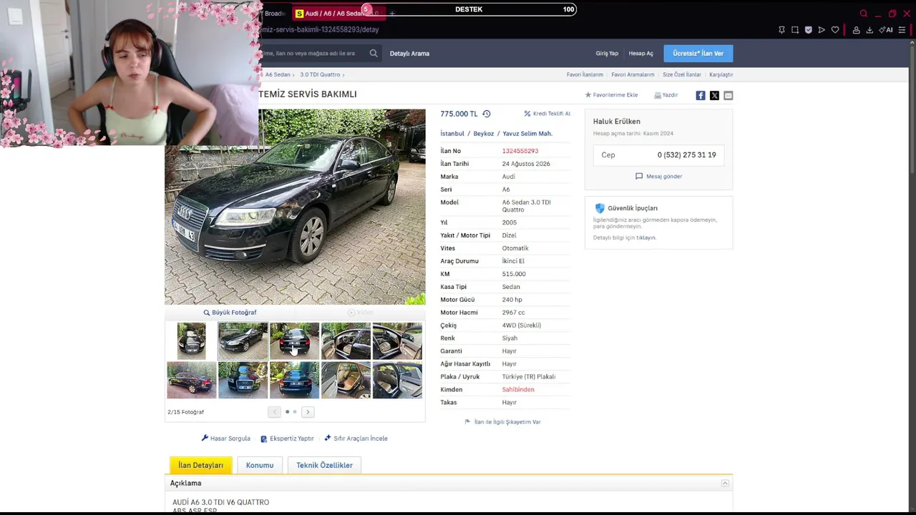Viewport: 916px width, 515px height.
Task: Click the search magnifier in site header
Action: click(x=374, y=53)
